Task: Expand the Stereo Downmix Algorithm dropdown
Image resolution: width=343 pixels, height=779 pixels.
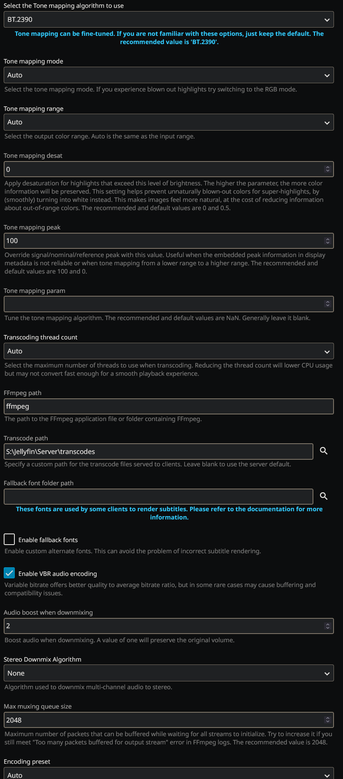Action: [x=169, y=673]
